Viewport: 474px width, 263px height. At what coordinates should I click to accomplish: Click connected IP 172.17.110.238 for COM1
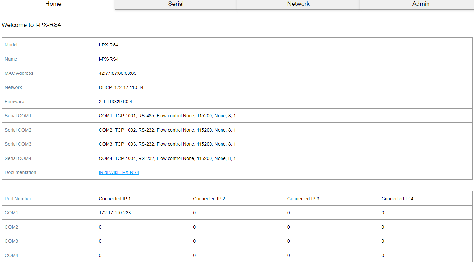(x=115, y=213)
